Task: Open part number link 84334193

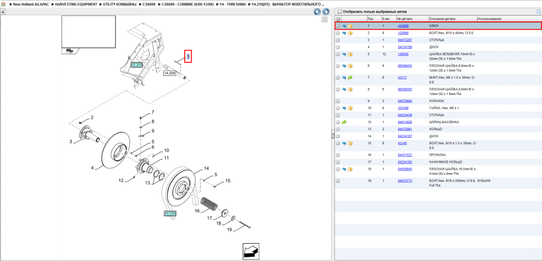Action: [405, 162]
